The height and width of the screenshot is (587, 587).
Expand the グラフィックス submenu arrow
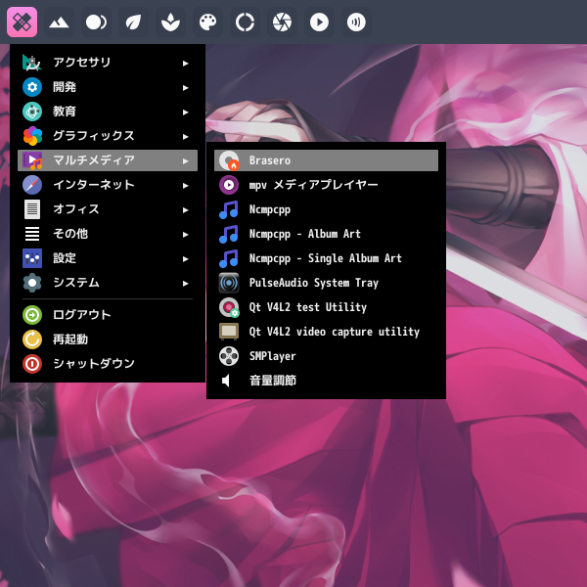pos(185,137)
